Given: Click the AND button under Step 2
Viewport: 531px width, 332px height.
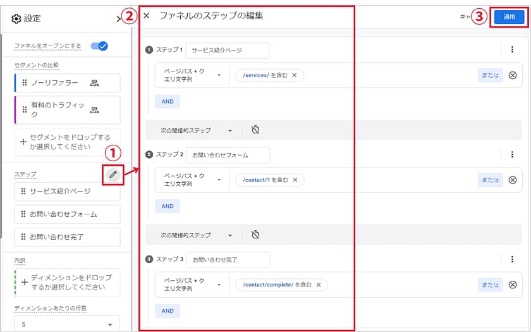Looking at the screenshot, I should click(x=168, y=206).
